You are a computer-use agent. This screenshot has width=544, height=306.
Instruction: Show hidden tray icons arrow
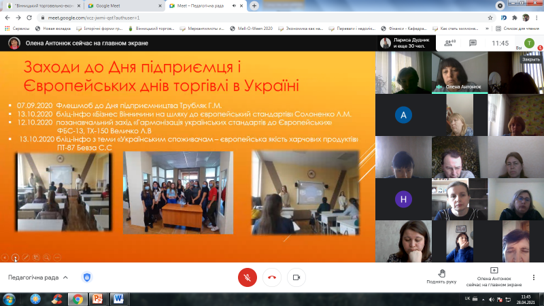tap(483, 299)
